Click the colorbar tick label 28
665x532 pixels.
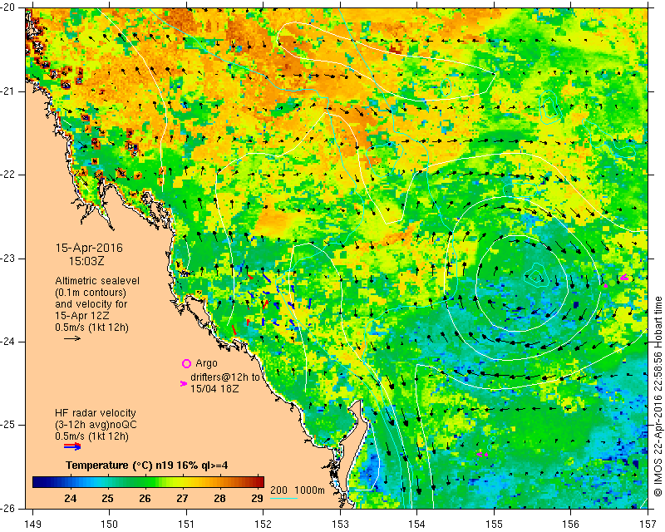click(219, 498)
